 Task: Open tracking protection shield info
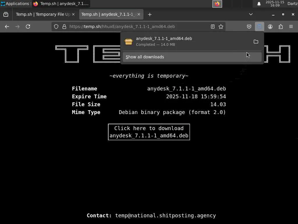pos(56,27)
